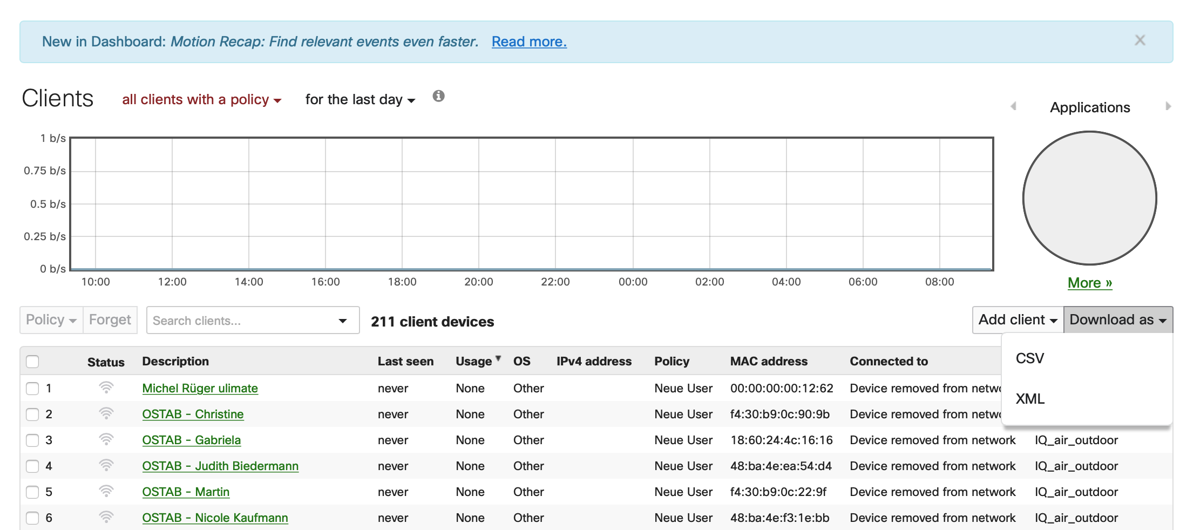Toggle the select-all clients checkbox
The image size is (1180, 530).
pyautogui.click(x=33, y=362)
